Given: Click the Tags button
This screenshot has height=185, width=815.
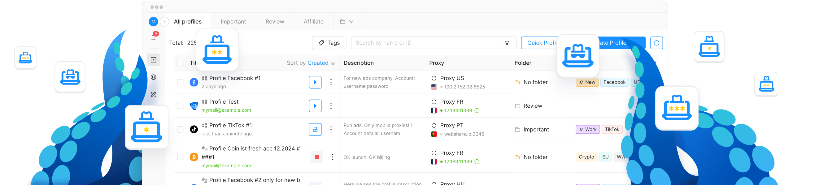Looking at the screenshot, I should 329,43.
